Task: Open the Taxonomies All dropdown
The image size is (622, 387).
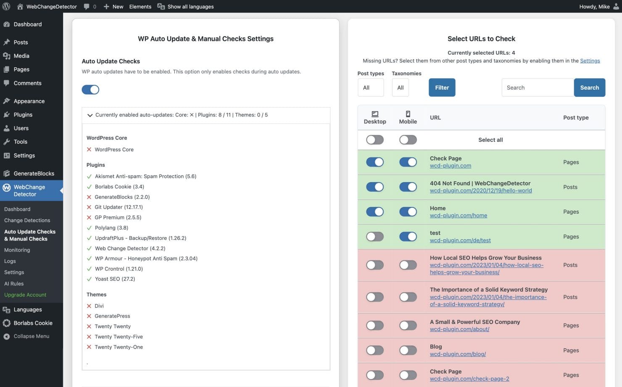Action: 400,87
